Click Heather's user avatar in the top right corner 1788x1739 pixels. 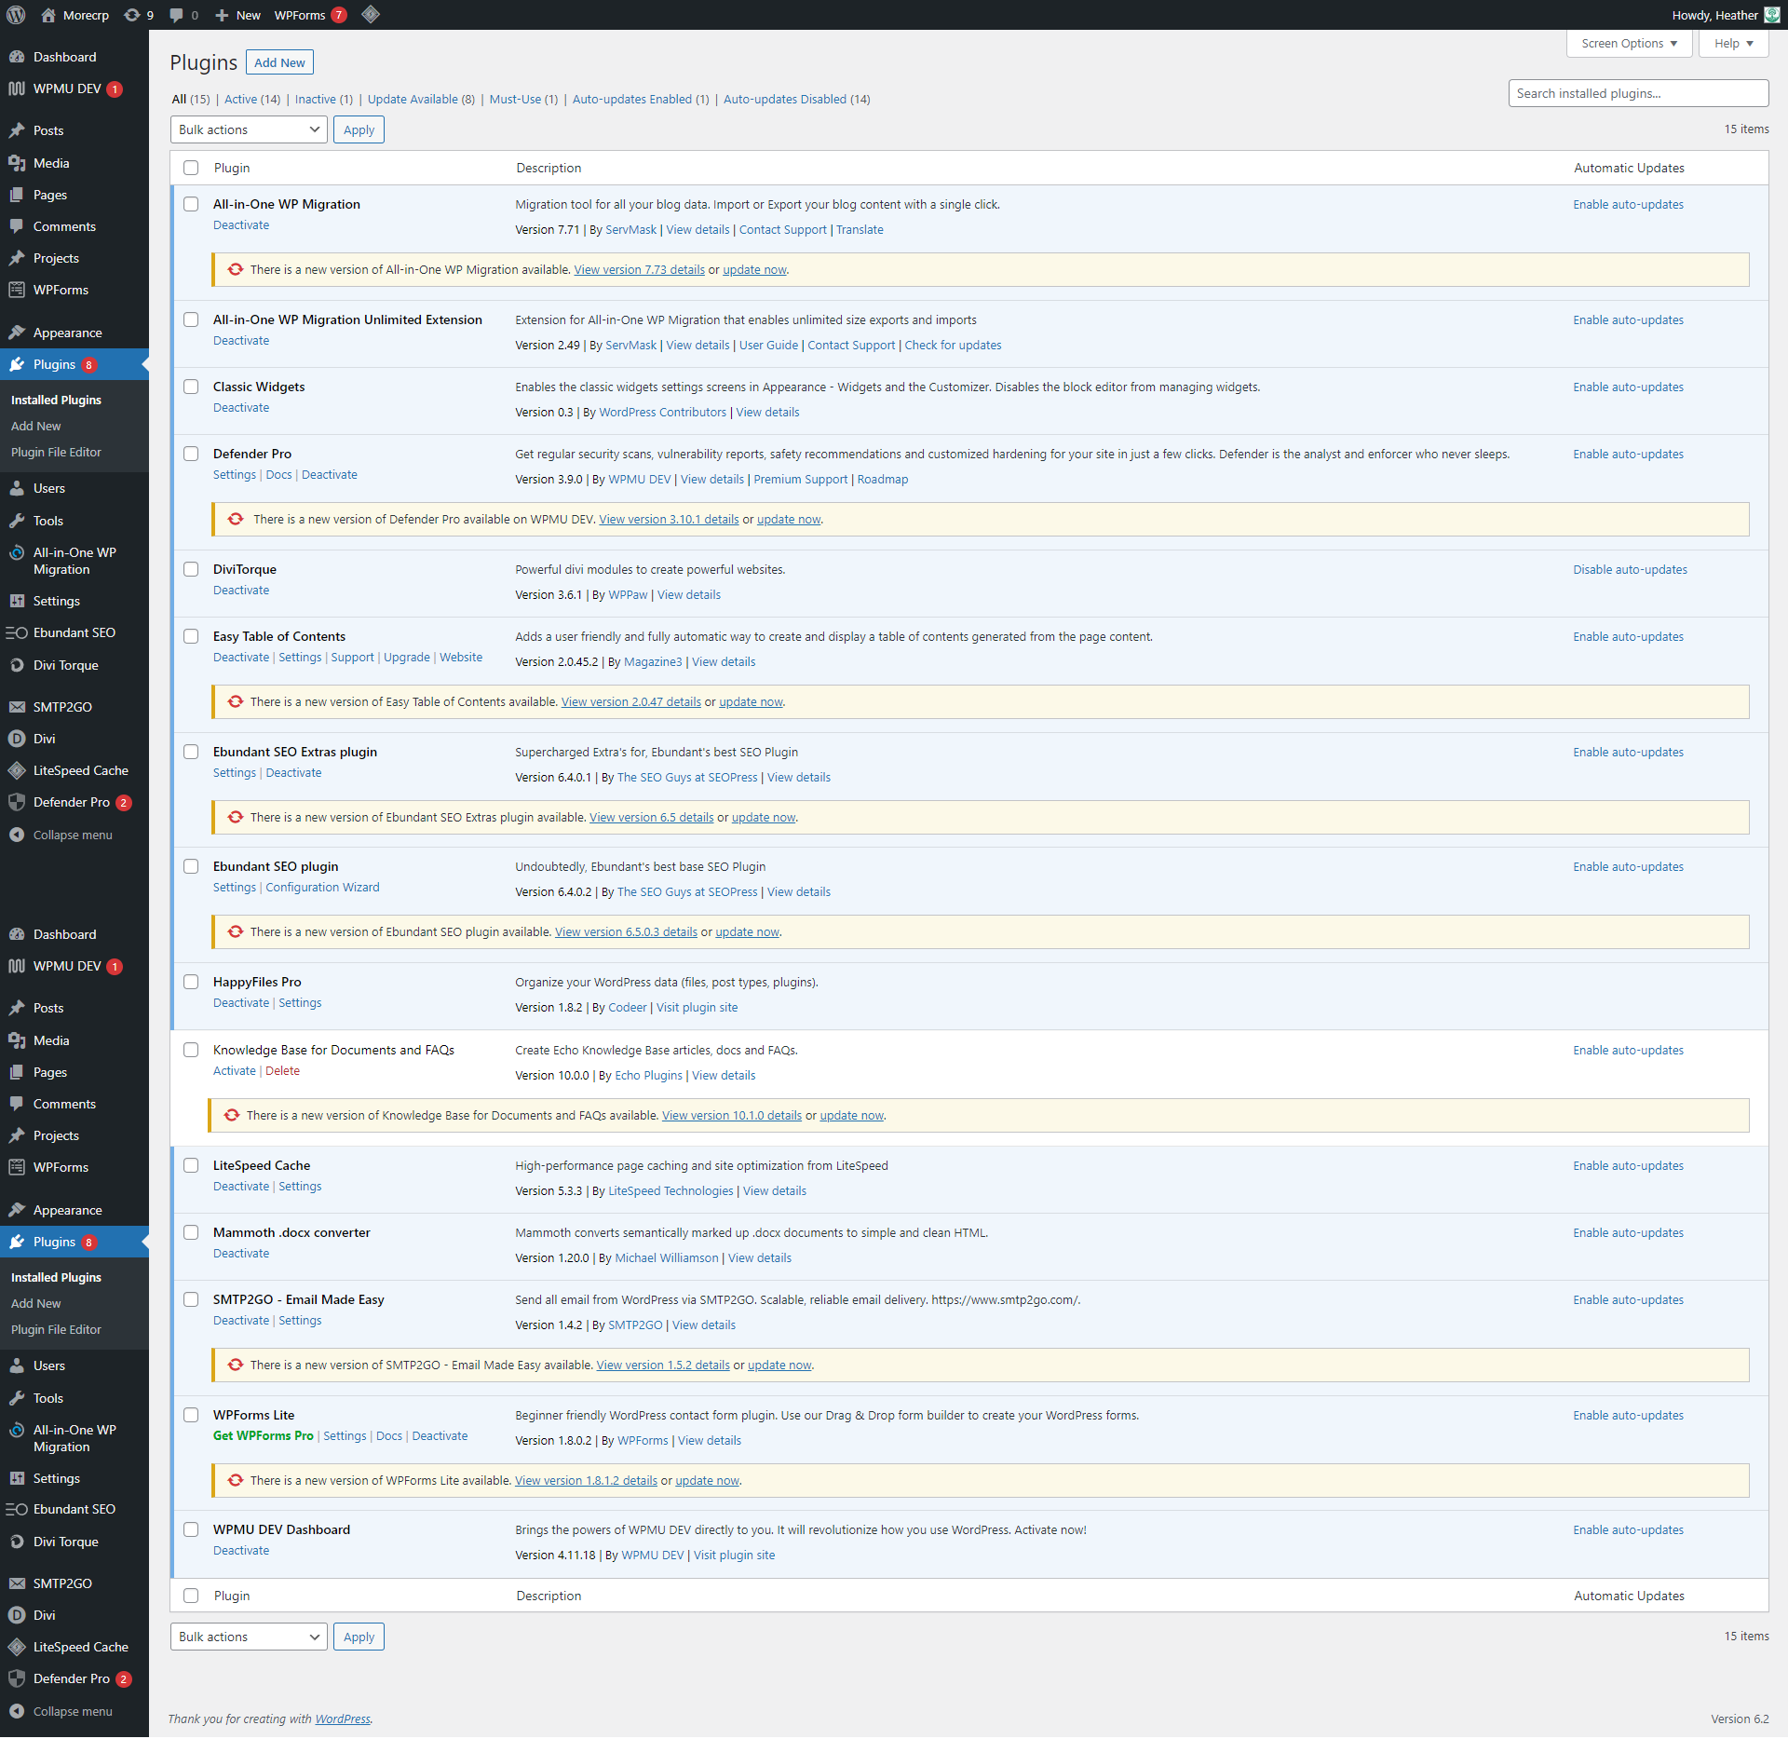(1772, 15)
